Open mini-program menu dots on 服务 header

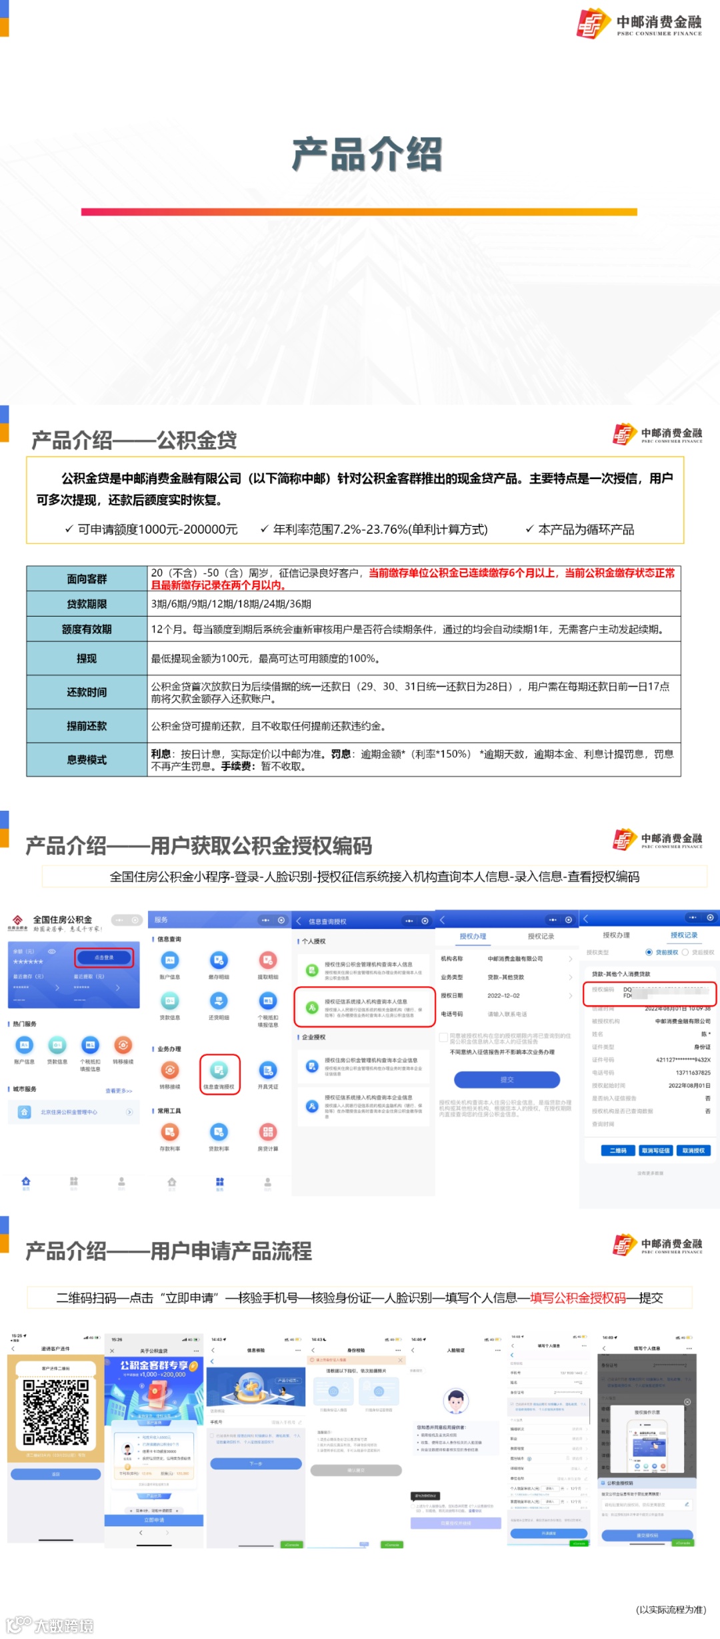coord(265,920)
